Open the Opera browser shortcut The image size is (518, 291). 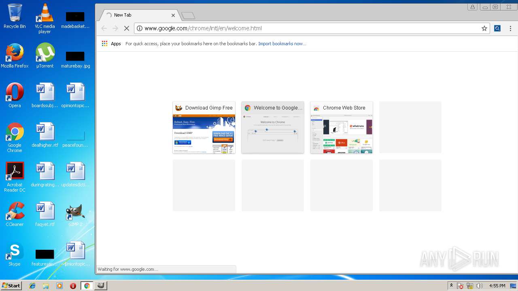(15, 95)
